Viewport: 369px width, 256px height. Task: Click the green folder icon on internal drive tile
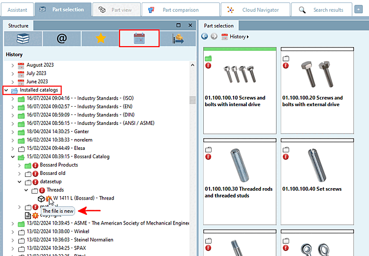(208, 58)
